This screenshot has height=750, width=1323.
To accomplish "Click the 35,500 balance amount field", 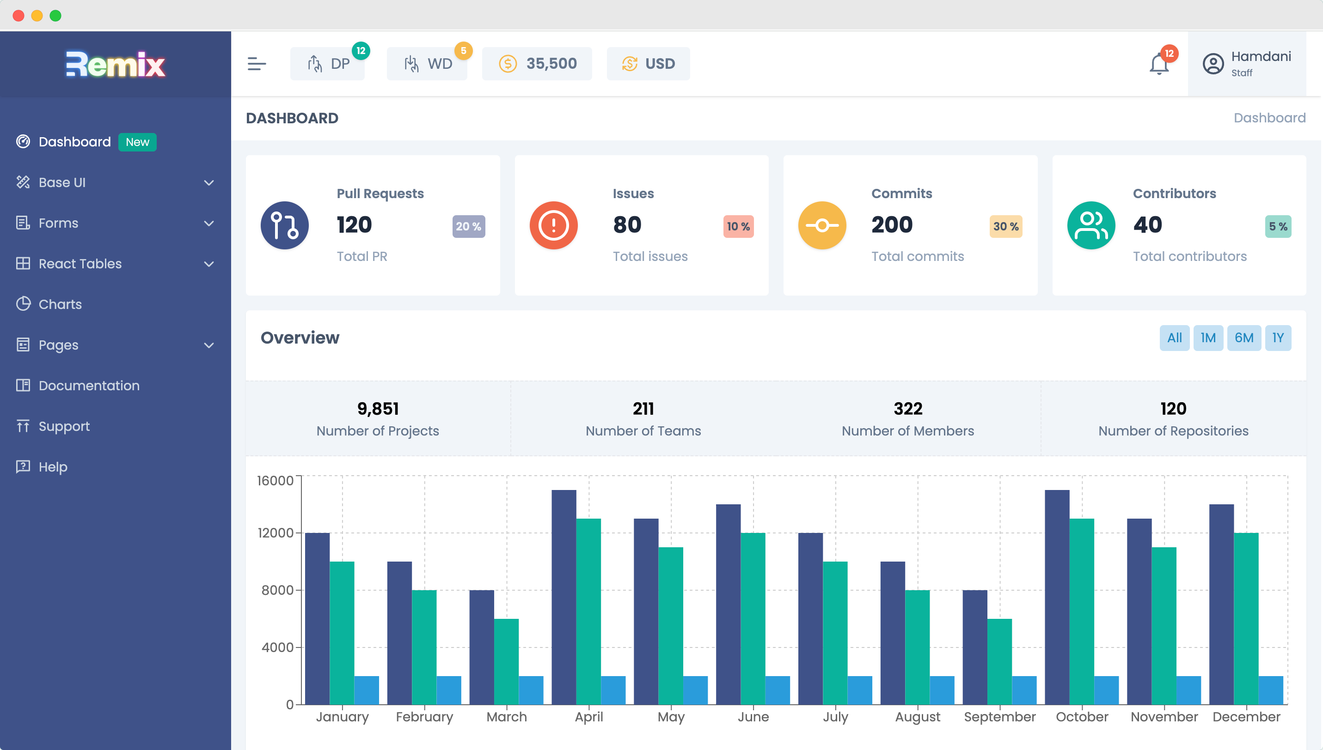I will (x=542, y=64).
